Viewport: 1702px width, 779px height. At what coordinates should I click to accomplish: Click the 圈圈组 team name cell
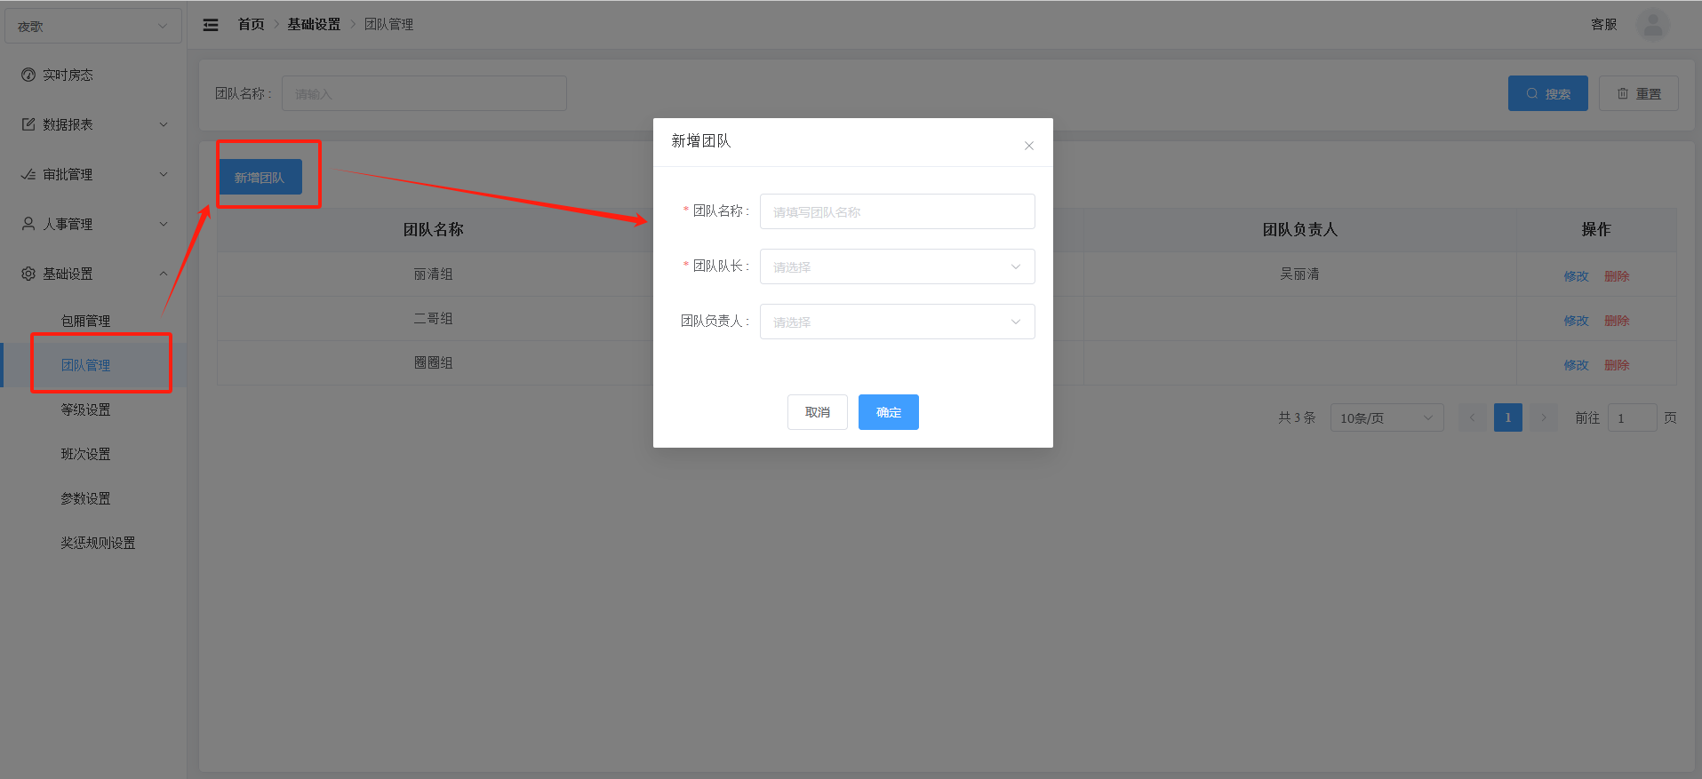(433, 363)
